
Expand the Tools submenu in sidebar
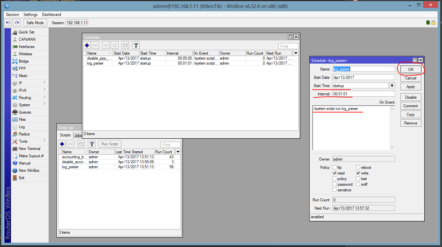tap(44, 141)
